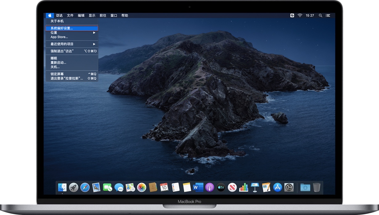Viewport: 379px width, 215px height.
Task: Click 重新启动… to restart
Action: click(x=59, y=63)
